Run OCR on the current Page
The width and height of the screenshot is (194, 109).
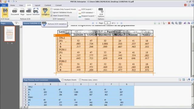click(x=22, y=12)
